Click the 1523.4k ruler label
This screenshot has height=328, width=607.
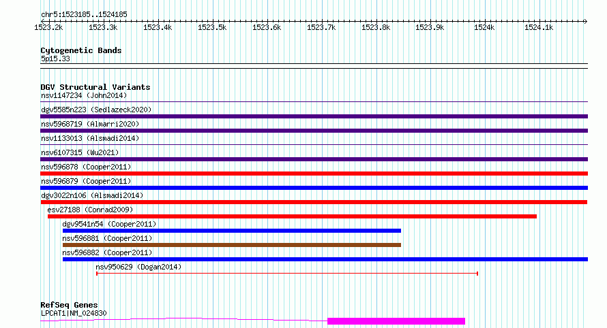(x=158, y=27)
